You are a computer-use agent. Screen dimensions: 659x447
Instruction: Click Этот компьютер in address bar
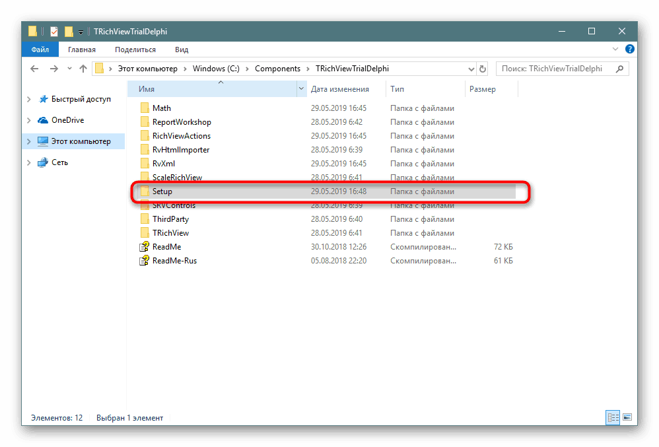tap(147, 69)
